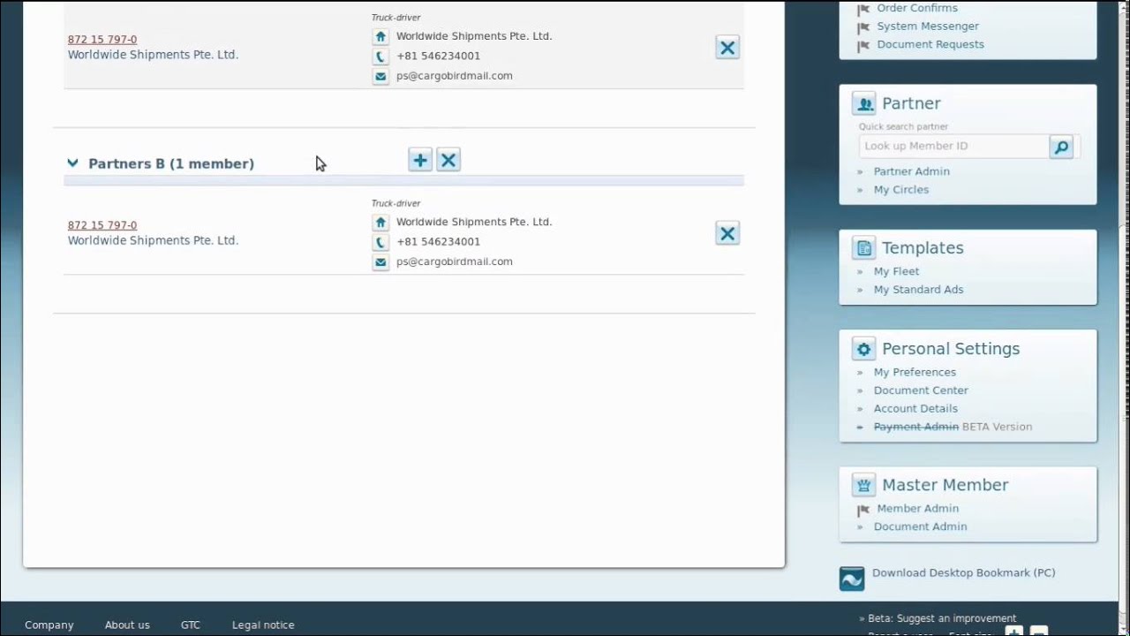Open the Company footer link
The width and height of the screenshot is (1130, 636).
coord(49,625)
